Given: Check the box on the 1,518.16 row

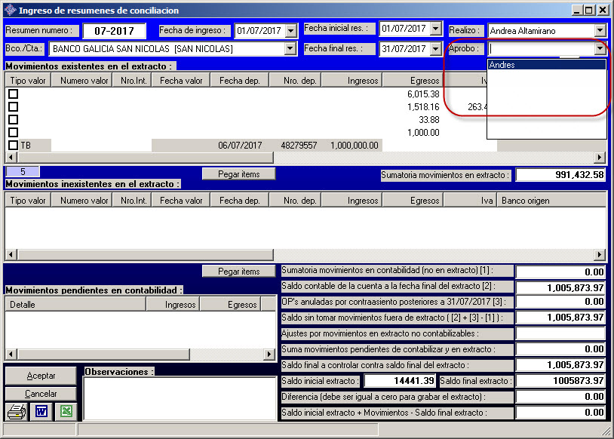Looking at the screenshot, I should click(x=13, y=107).
